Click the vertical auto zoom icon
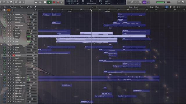 (x=171, y=7)
